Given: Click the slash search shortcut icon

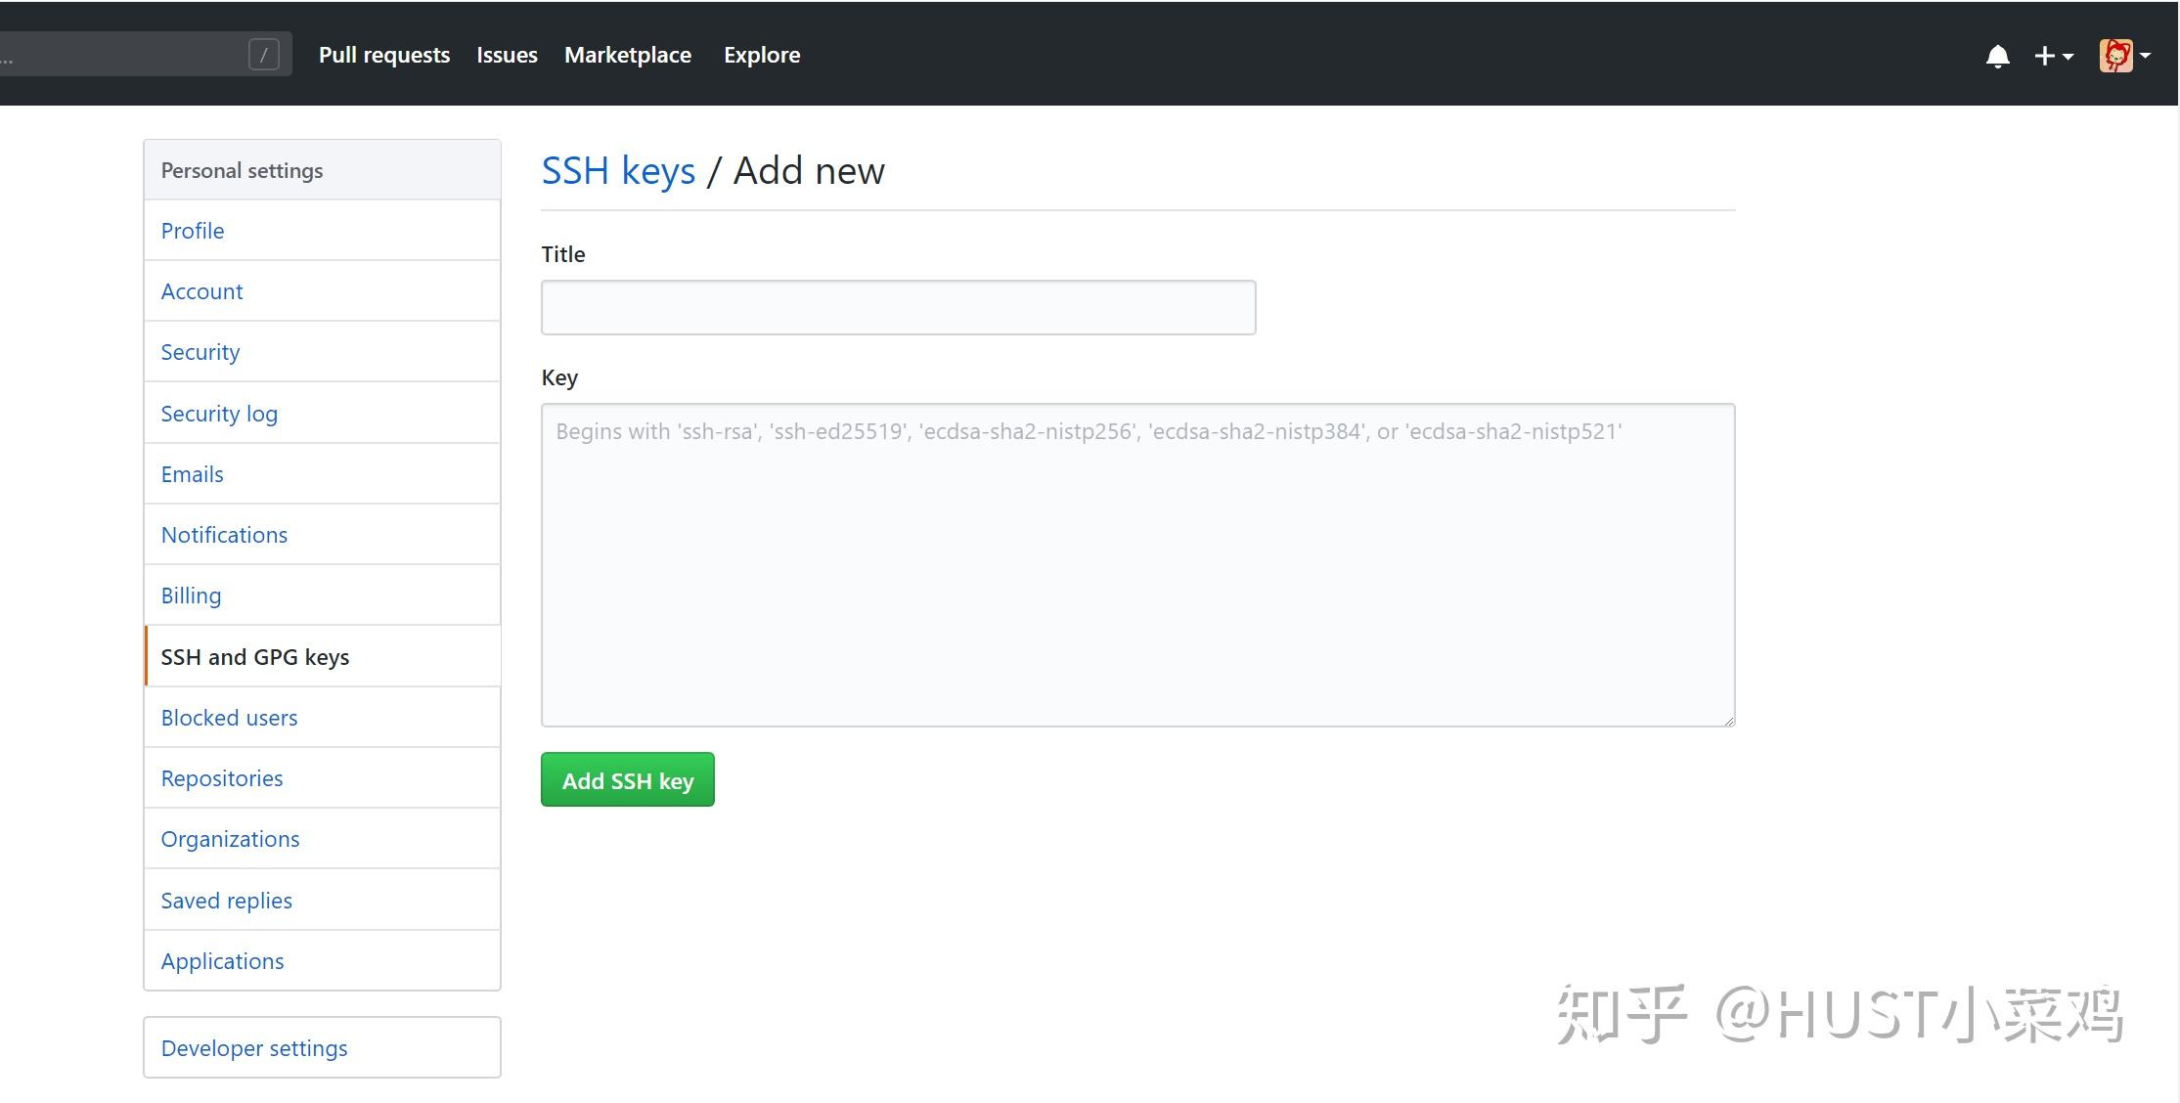Looking at the screenshot, I should pos(263,55).
